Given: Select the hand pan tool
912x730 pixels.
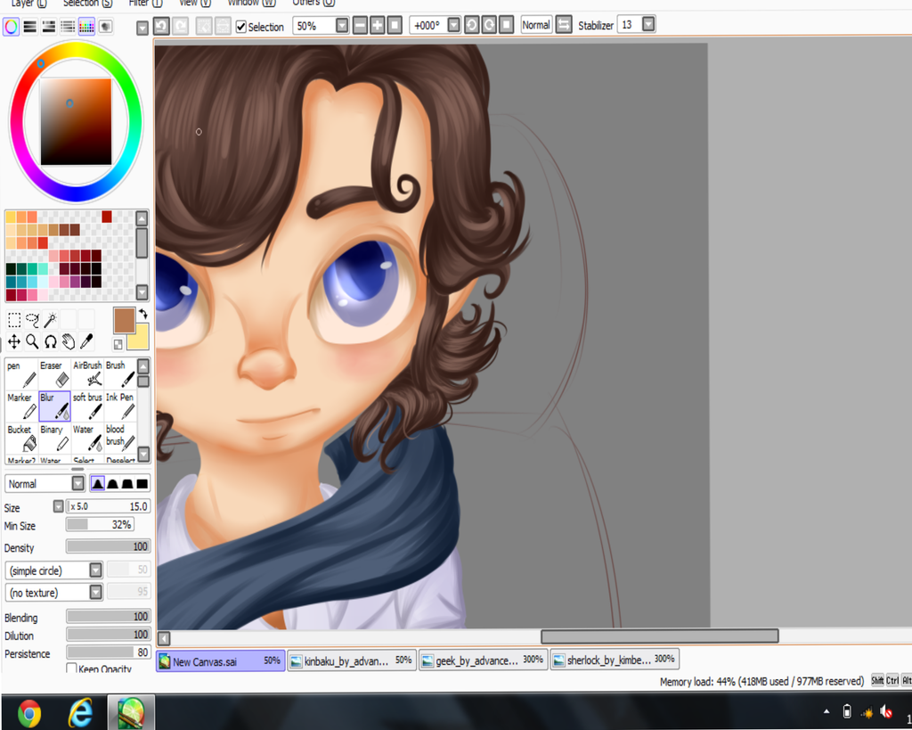Looking at the screenshot, I should pyautogui.click(x=69, y=341).
